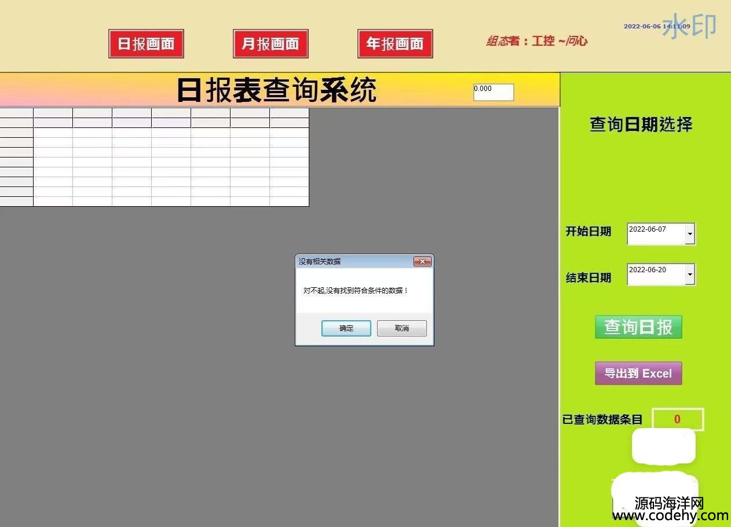Go to the 年报画面 yearly report screen
Viewport: 731px width, 527px height.
pyautogui.click(x=395, y=44)
